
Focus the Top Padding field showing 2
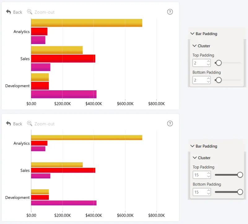[x=202, y=63]
